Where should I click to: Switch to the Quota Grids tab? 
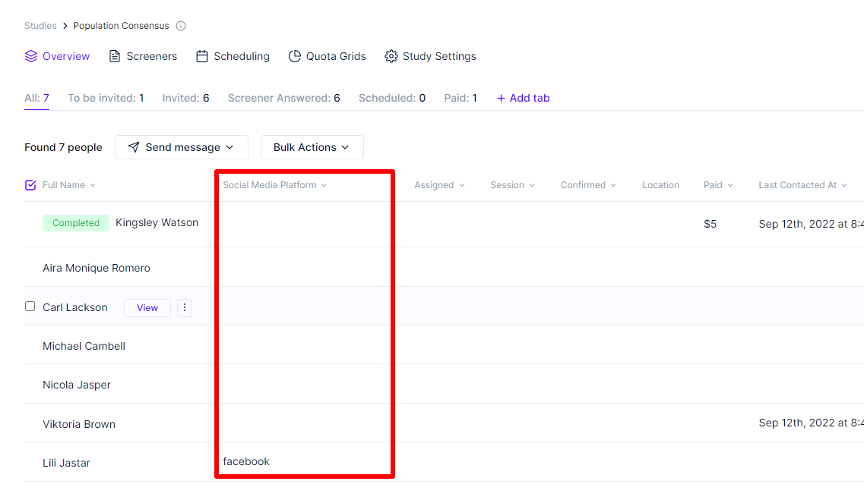(x=328, y=56)
